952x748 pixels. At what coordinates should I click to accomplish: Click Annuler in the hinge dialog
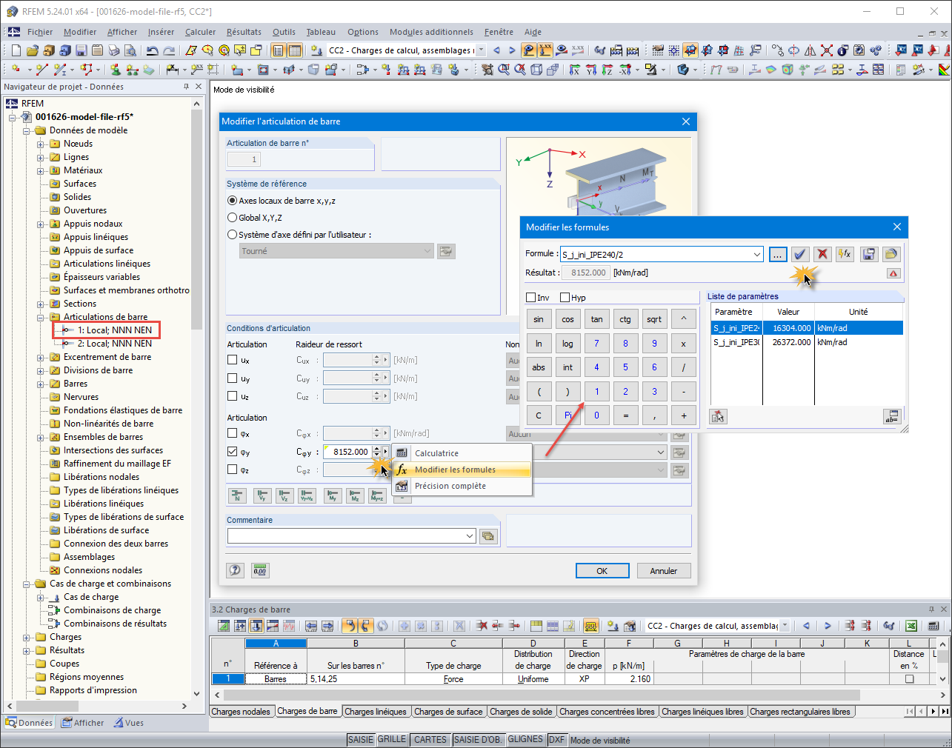[x=664, y=571]
